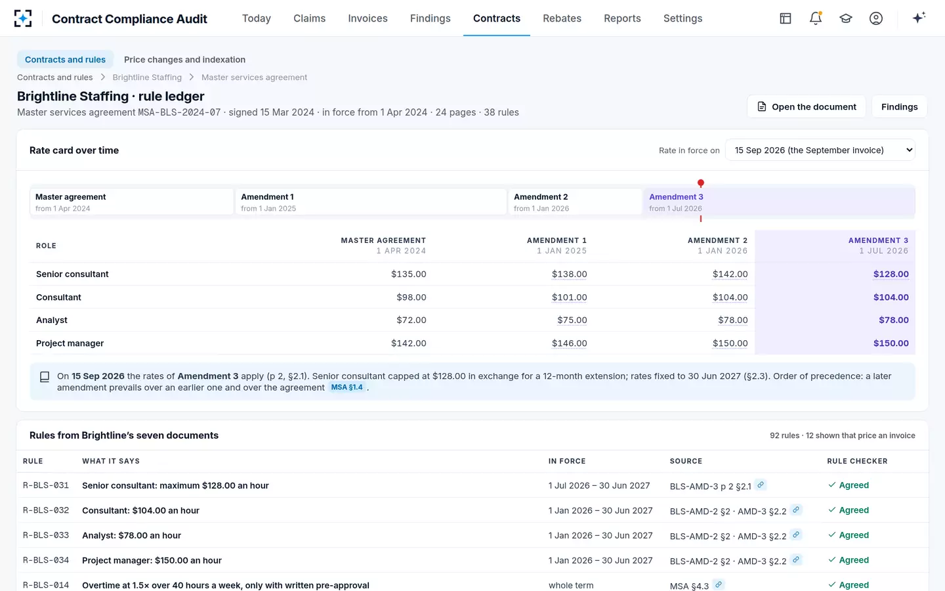Viewport: 945px width, 591px height.
Task: Click the app logo icon
Action: pyautogui.click(x=23, y=18)
